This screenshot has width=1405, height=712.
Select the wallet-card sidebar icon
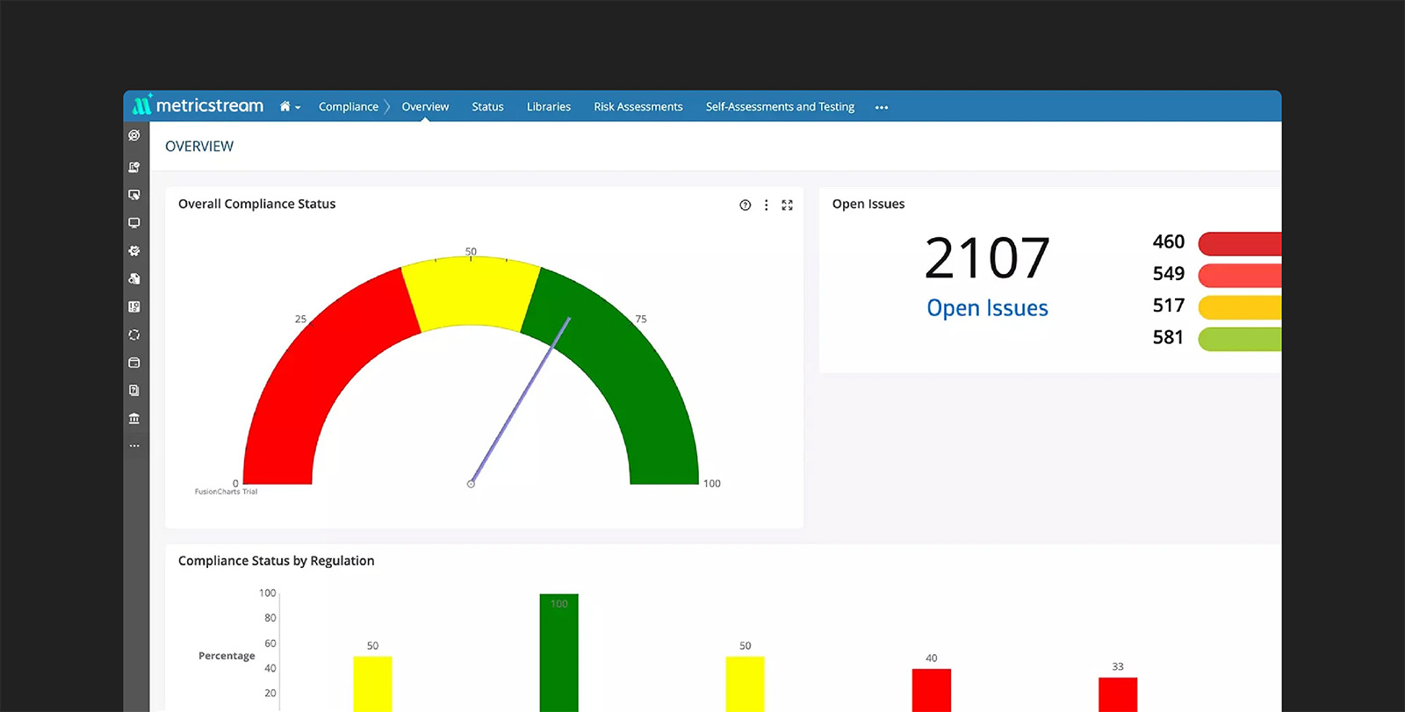(134, 363)
